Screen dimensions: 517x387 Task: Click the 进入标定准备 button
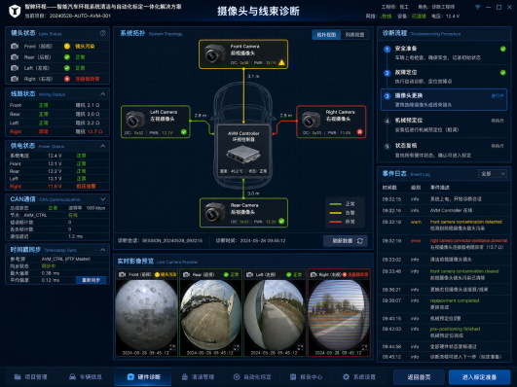[x=479, y=377]
